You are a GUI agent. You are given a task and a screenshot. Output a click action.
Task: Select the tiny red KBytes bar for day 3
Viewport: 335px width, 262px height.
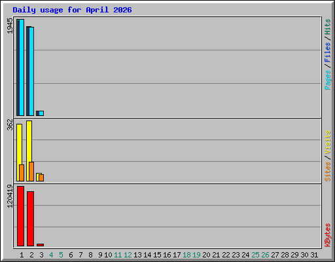41,245
